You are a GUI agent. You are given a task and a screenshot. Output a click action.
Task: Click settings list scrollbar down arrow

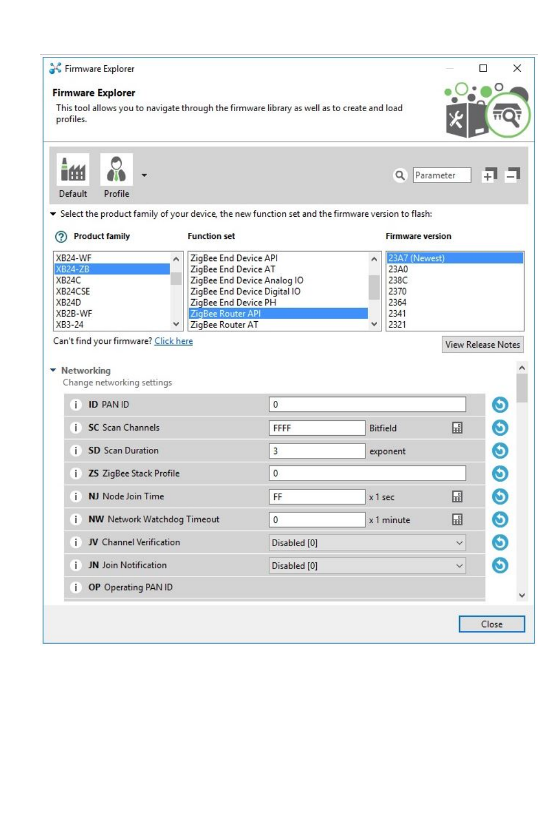[x=522, y=595]
